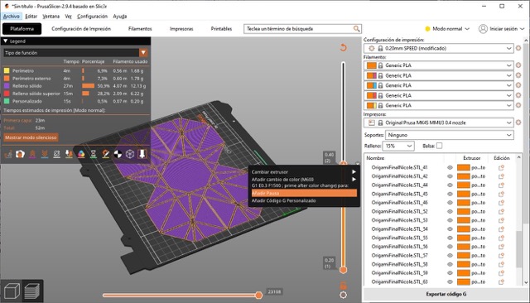Open settings cog next to 0.20mm SPEED preset
Screen dimensions: 530x303
518,48
